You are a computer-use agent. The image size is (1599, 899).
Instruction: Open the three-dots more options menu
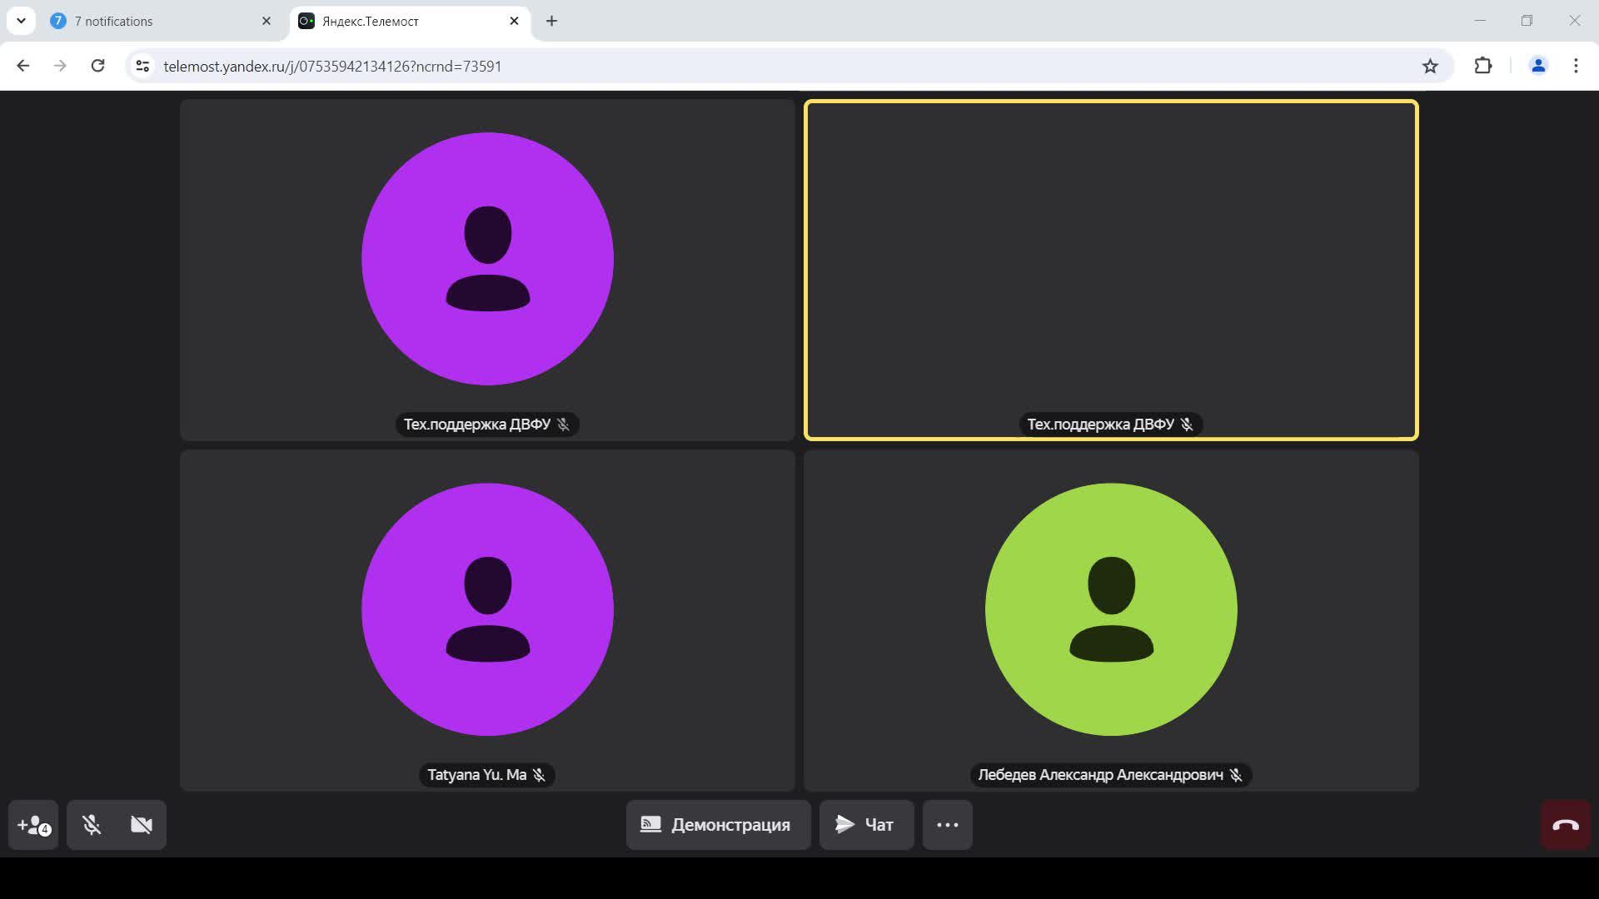click(x=947, y=825)
